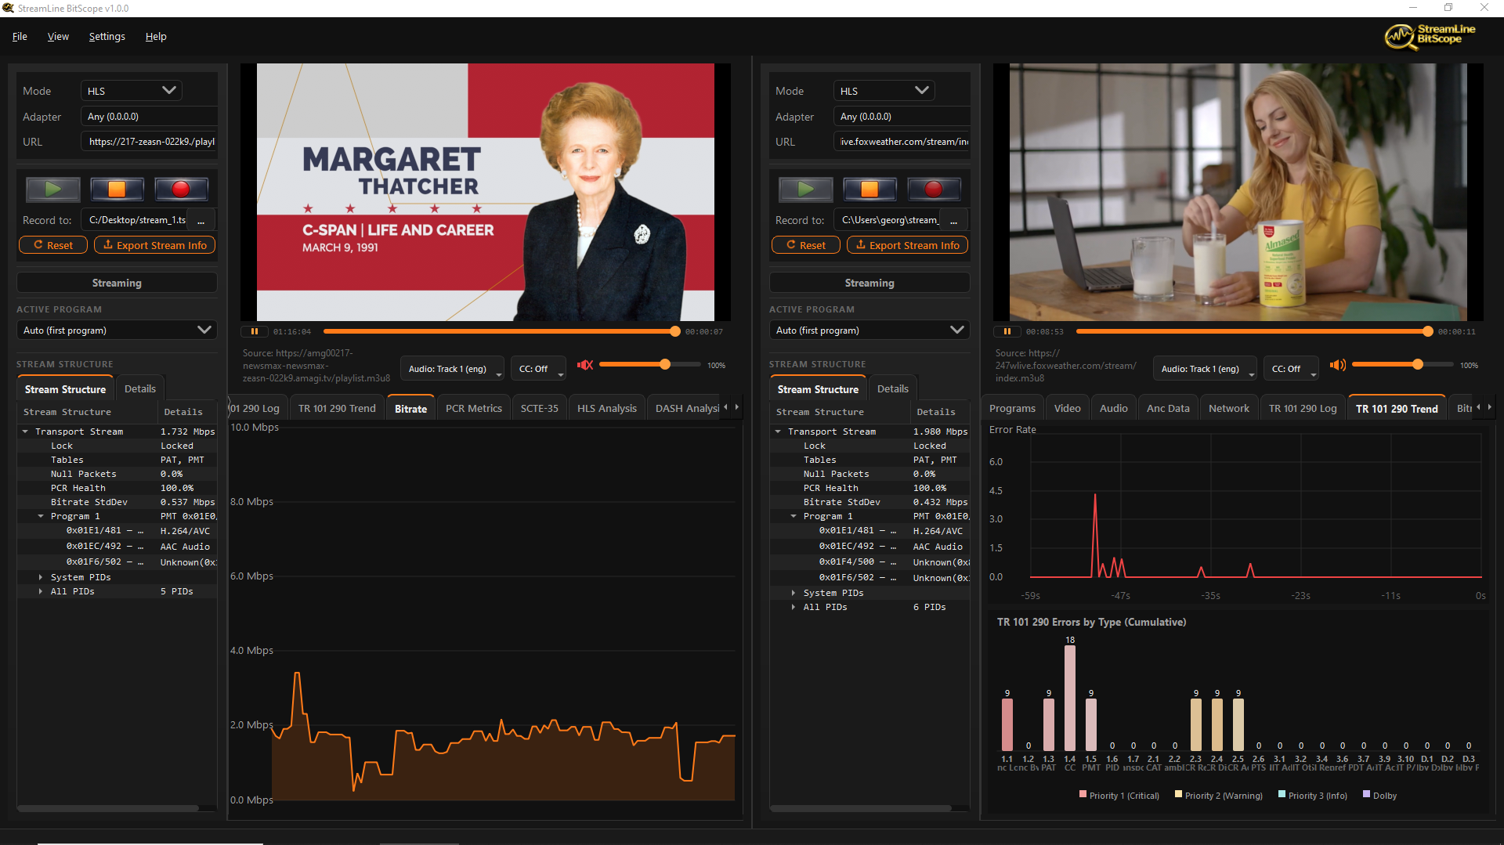Click the green Play button in right panel
Image resolution: width=1504 pixels, height=845 pixels.
805,189
